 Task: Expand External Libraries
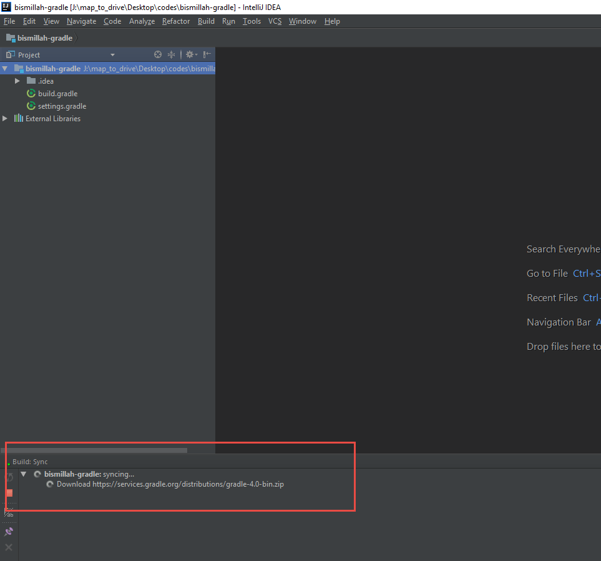4,118
